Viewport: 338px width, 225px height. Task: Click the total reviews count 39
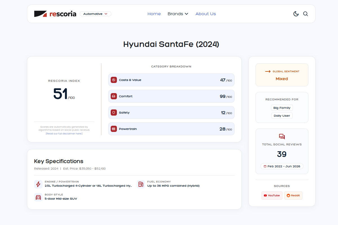click(x=282, y=154)
